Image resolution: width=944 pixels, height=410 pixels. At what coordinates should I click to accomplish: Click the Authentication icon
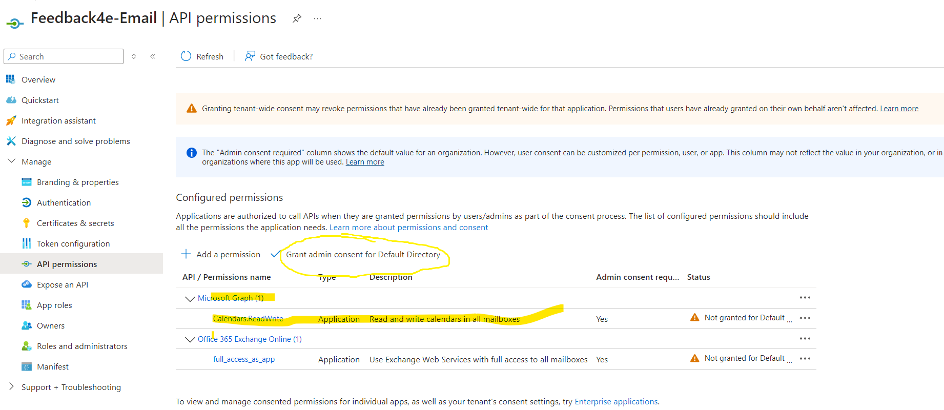[x=27, y=202]
